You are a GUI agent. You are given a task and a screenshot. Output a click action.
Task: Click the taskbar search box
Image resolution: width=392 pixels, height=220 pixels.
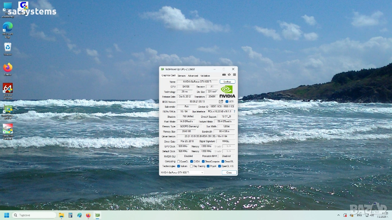pyautogui.click(x=34, y=215)
